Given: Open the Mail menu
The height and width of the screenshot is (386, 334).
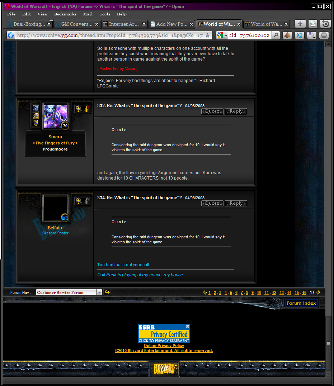Looking at the screenshot, I should (88, 14).
